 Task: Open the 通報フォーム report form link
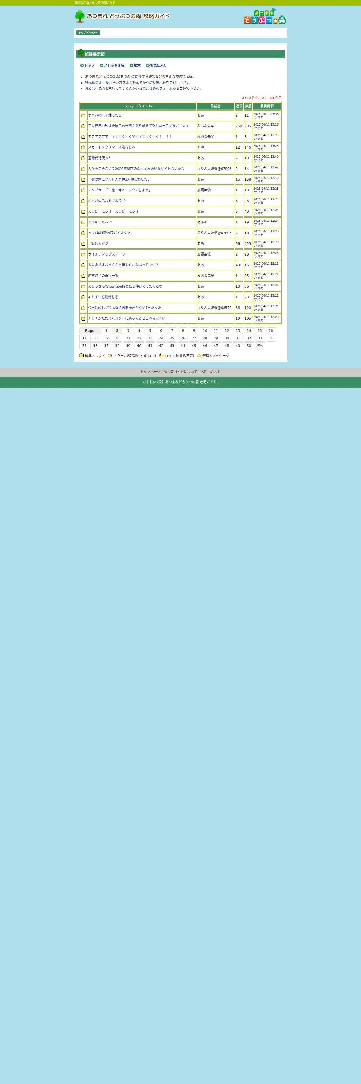(x=163, y=89)
